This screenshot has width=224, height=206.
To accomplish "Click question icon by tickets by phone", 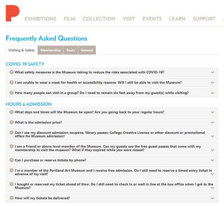I will pyautogui.click(x=11, y=160).
